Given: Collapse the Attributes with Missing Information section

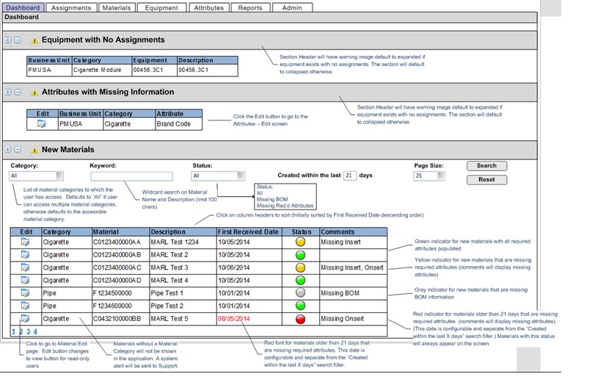Looking at the screenshot, I should [x=18, y=93].
